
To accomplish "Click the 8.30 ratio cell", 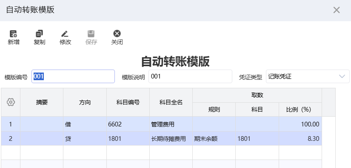I will pyautogui.click(x=300, y=139).
